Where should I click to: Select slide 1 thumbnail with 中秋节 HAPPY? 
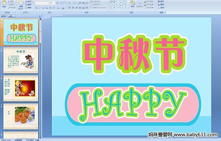click(21, 32)
